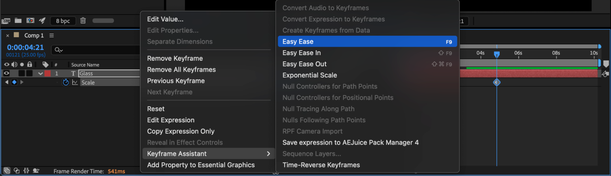Open the interpret footage icon

[6, 21]
